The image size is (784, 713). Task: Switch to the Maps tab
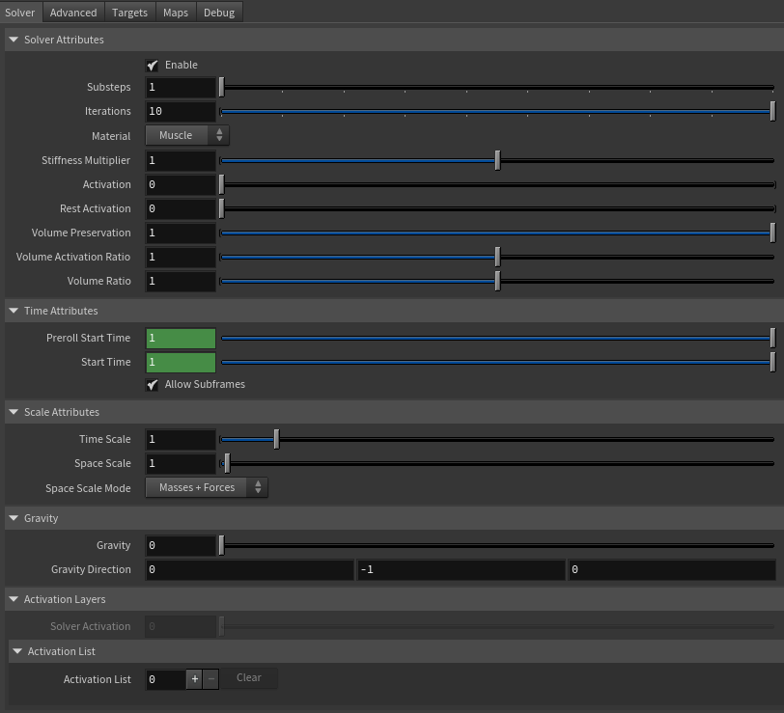pyautogui.click(x=176, y=13)
